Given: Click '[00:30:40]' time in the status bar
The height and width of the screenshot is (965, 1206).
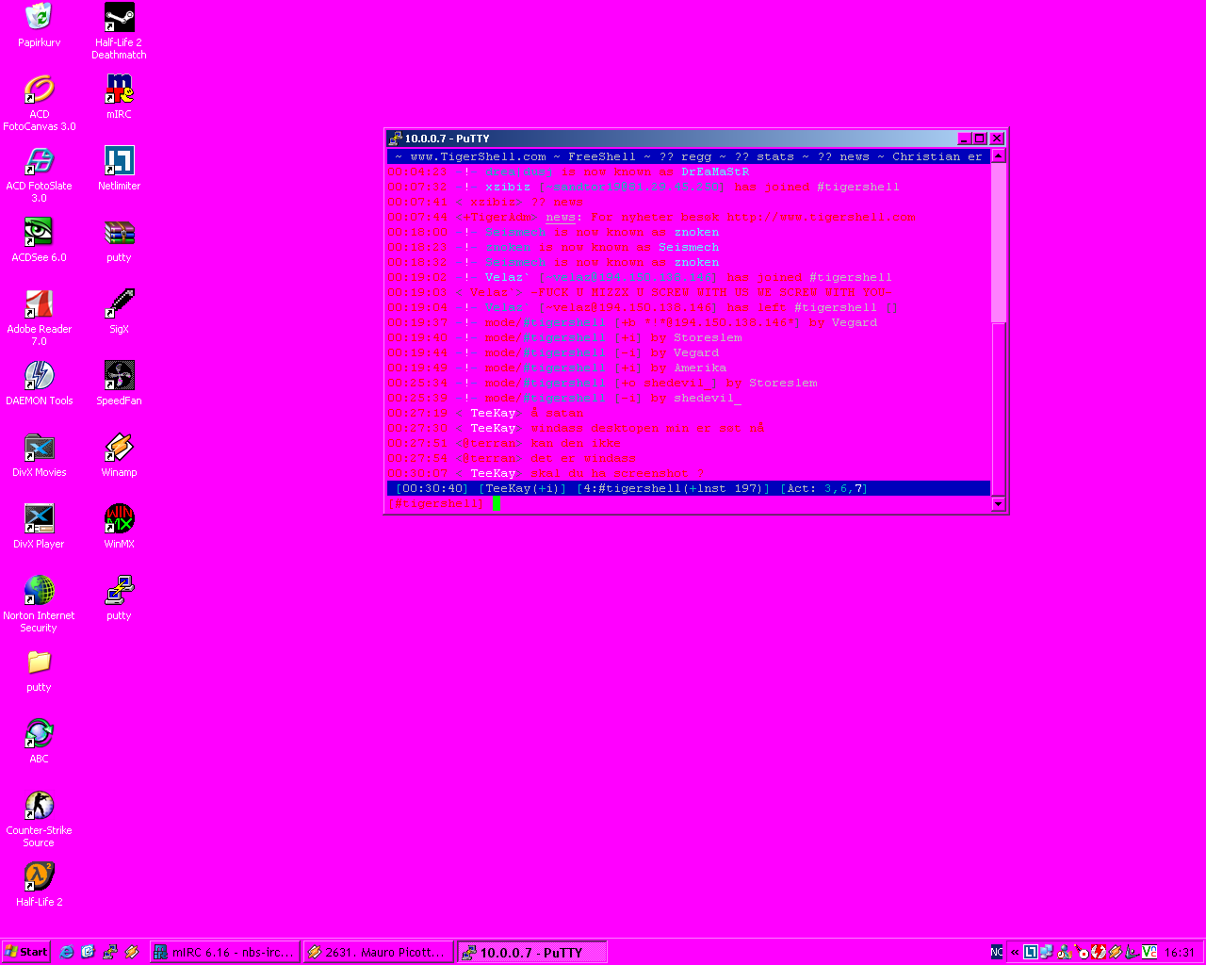Looking at the screenshot, I should coord(432,488).
